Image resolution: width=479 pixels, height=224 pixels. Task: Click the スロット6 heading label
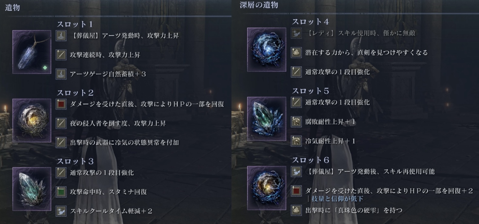pos(310,160)
